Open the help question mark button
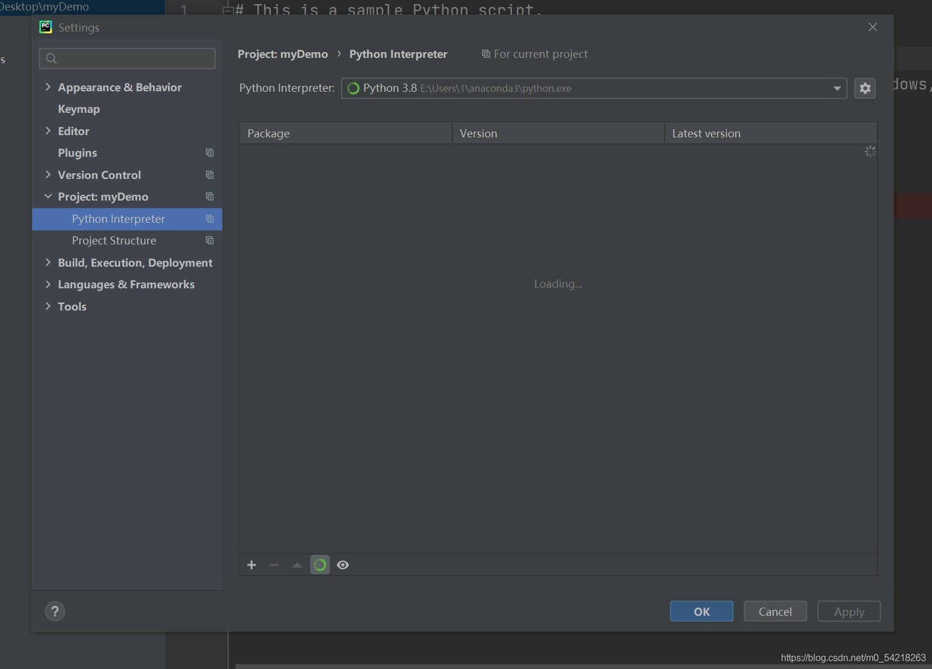Viewport: 932px width, 669px height. pyautogui.click(x=55, y=611)
